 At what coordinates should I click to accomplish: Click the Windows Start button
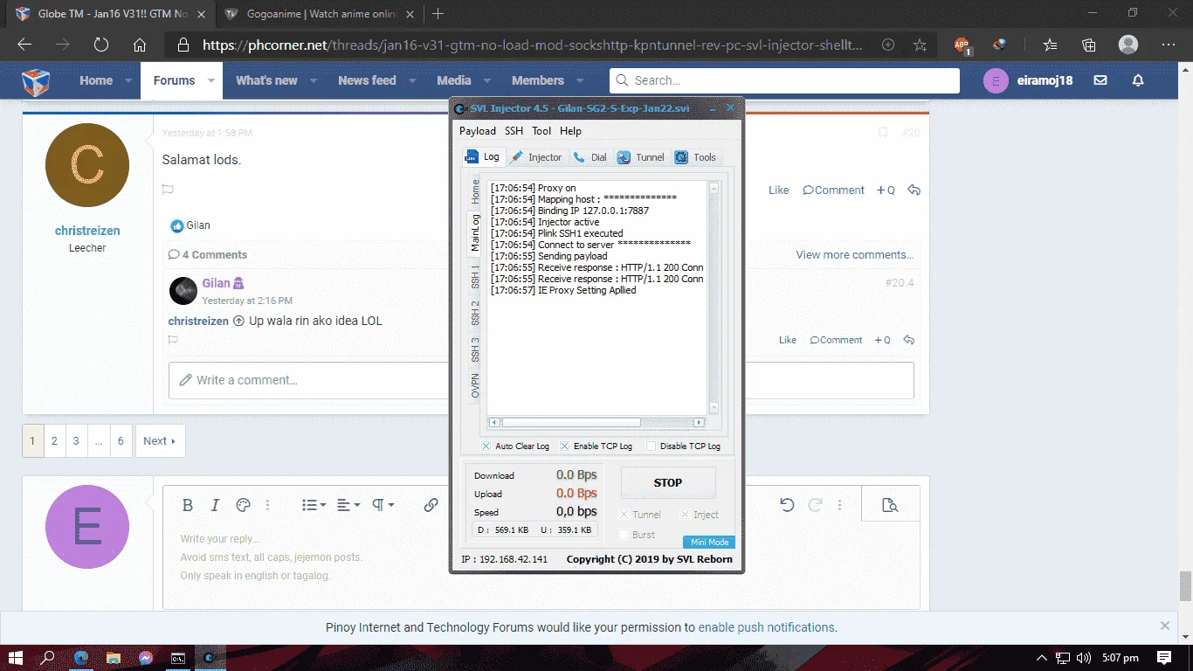point(16,658)
